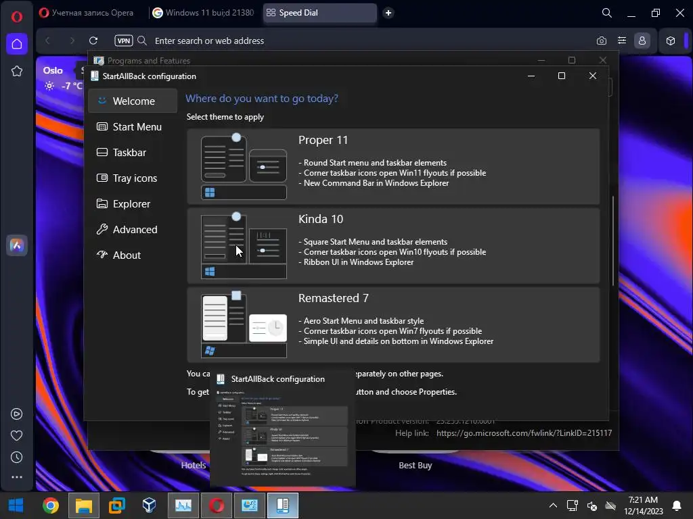Click the Hotels speed dial label
The height and width of the screenshot is (519, 693).
194,465
